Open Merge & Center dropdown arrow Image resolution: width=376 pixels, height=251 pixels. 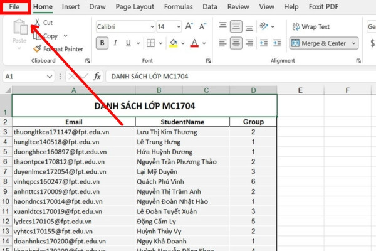pos(353,43)
